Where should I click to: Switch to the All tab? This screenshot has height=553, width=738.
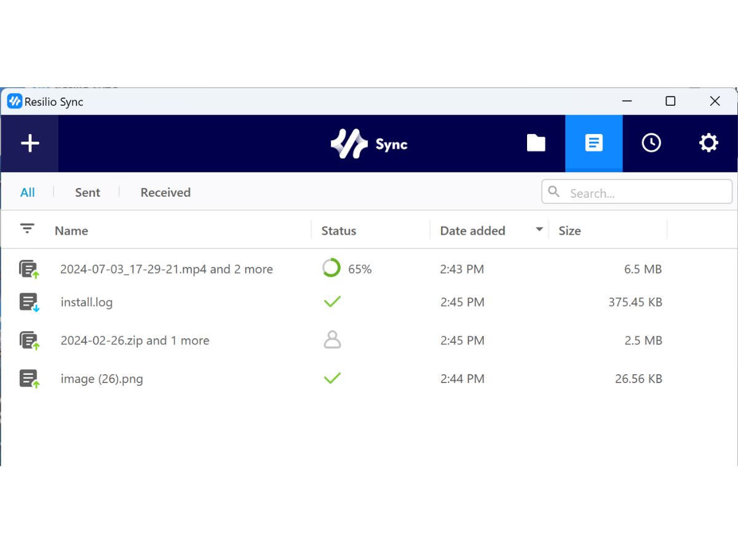click(x=28, y=192)
